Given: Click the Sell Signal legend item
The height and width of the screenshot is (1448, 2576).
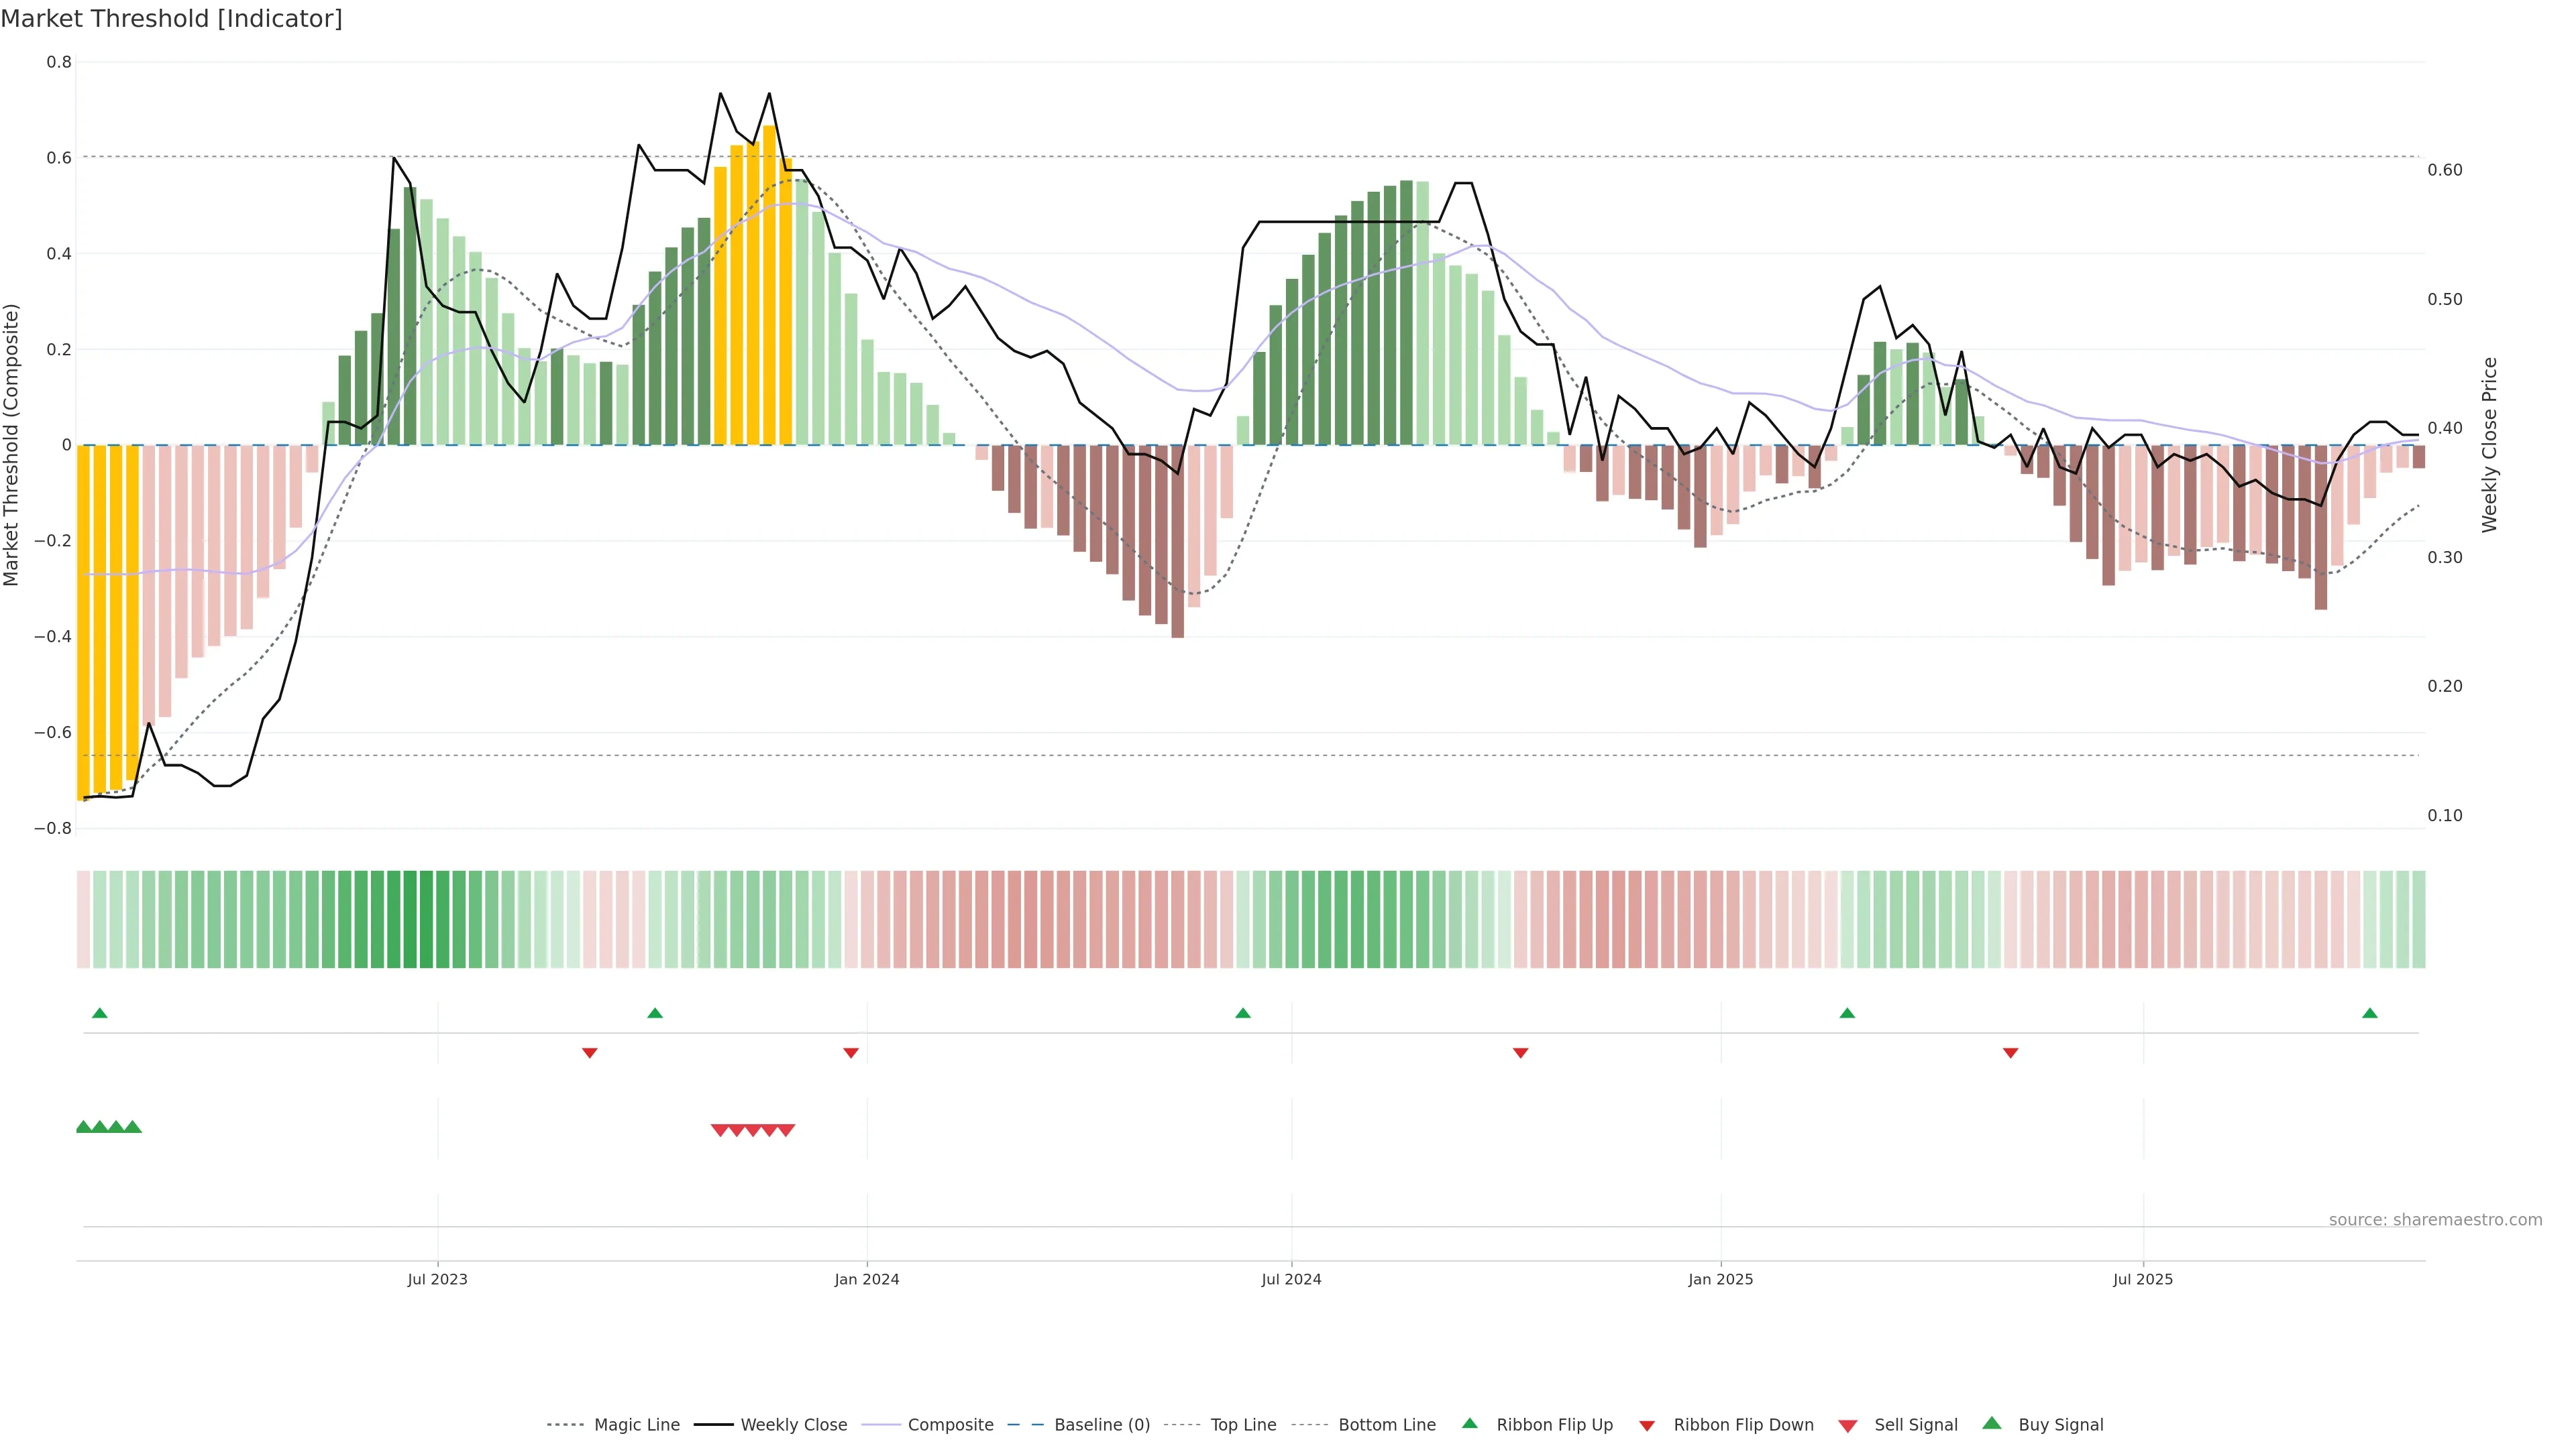Looking at the screenshot, I should pyautogui.click(x=1915, y=1425).
